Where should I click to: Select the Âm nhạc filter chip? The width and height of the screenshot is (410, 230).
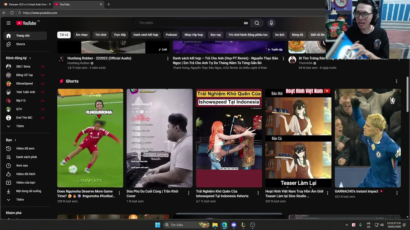point(82,35)
